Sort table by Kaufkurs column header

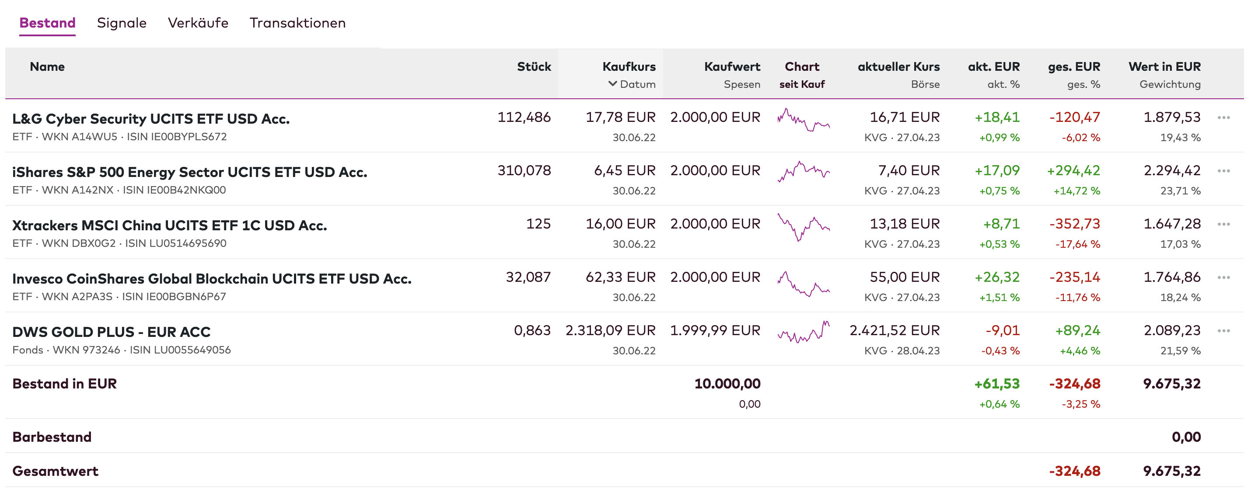tap(629, 66)
